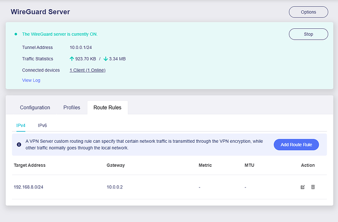Switch to IPv6 route rules
The width and height of the screenshot is (338, 222).
click(x=42, y=126)
